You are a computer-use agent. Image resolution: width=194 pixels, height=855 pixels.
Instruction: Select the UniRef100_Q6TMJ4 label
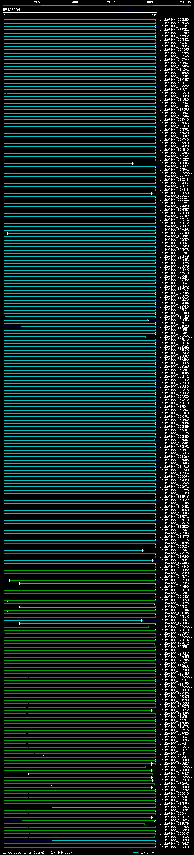(174, 753)
